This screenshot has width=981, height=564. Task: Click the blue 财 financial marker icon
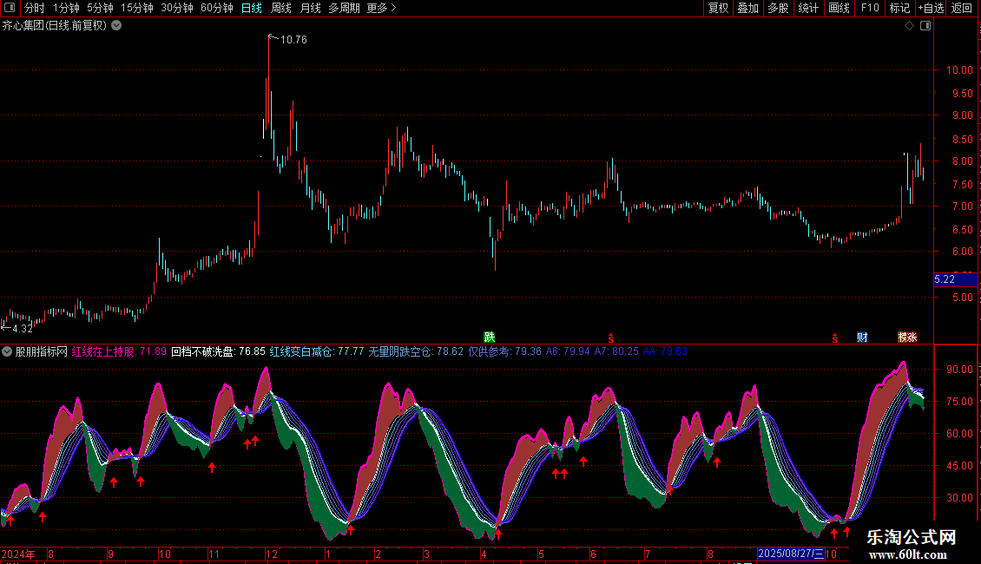(862, 337)
